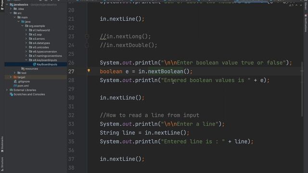Click "Enter boolean value true or false" string
Screen dimensions: 308x173
223,63
